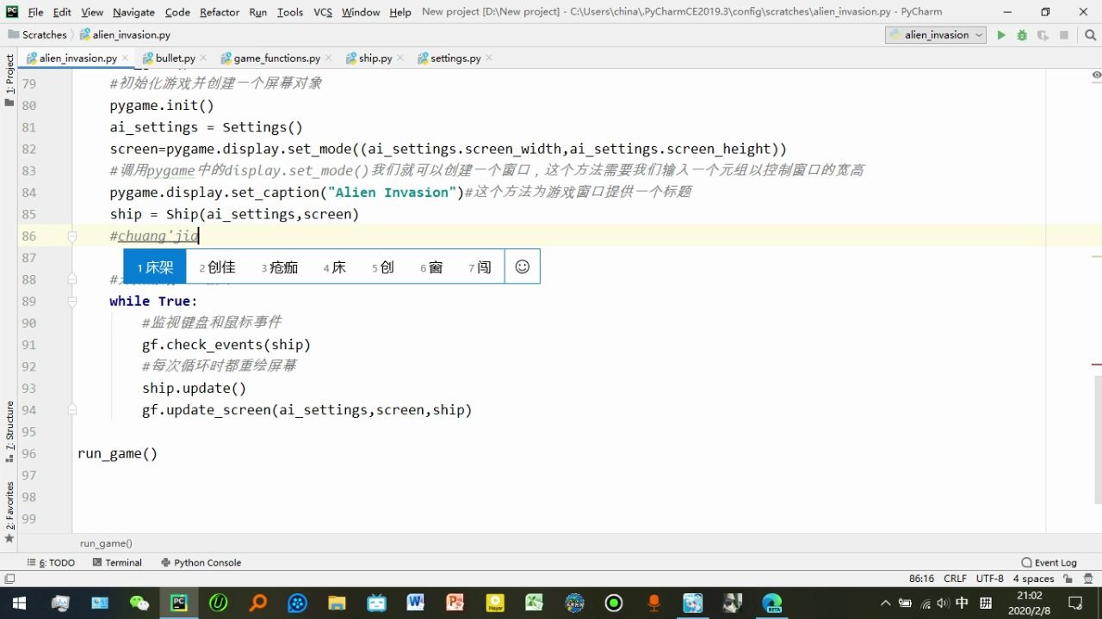Start debugging with the Debug icon

point(1021,35)
